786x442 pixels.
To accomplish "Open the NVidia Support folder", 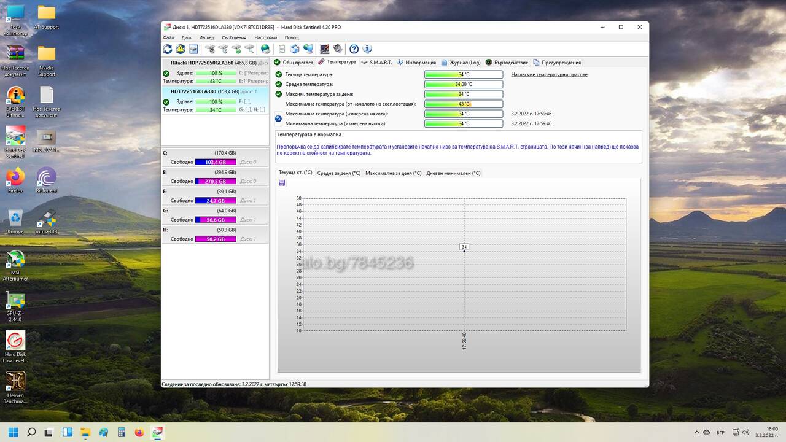I will pos(47,61).
